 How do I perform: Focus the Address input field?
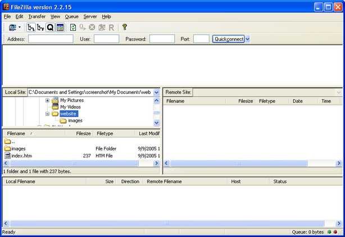(x=51, y=39)
